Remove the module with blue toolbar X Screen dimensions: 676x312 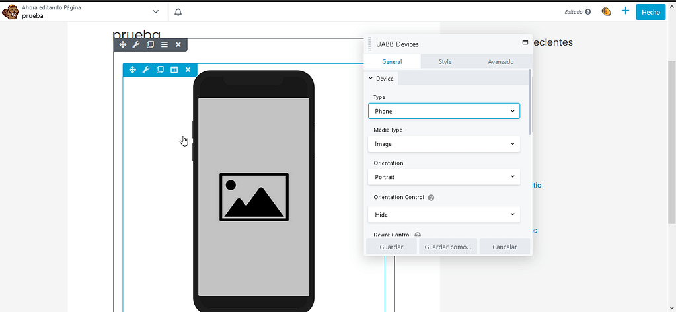(x=188, y=70)
